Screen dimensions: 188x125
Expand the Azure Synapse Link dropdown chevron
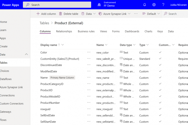click(129, 14)
